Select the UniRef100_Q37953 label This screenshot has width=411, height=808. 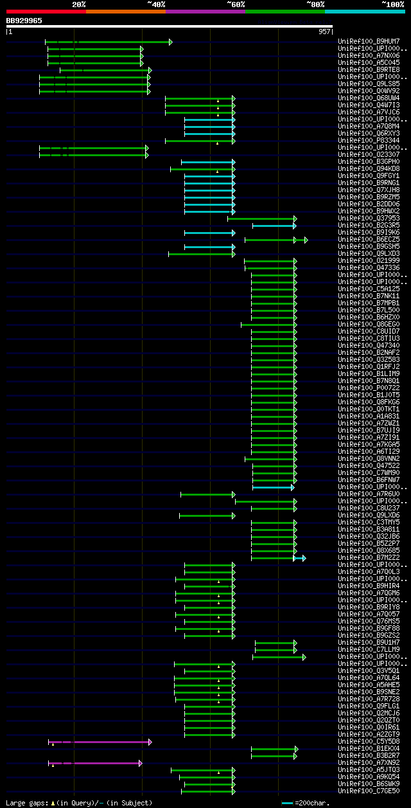click(369, 219)
